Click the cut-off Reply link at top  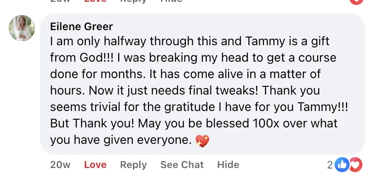(x=133, y=1)
